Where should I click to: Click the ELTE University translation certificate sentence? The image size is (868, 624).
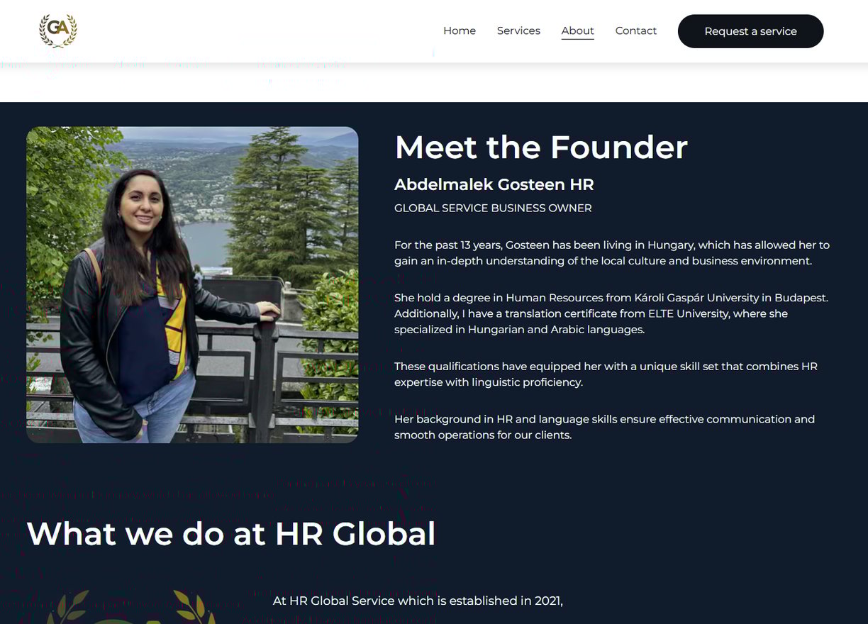[x=591, y=321]
